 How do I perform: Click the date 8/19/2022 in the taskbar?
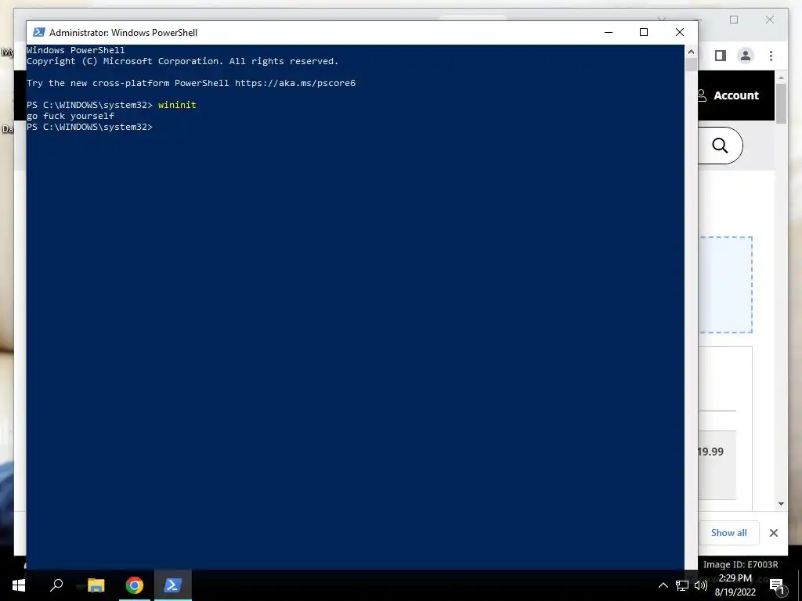click(735, 592)
